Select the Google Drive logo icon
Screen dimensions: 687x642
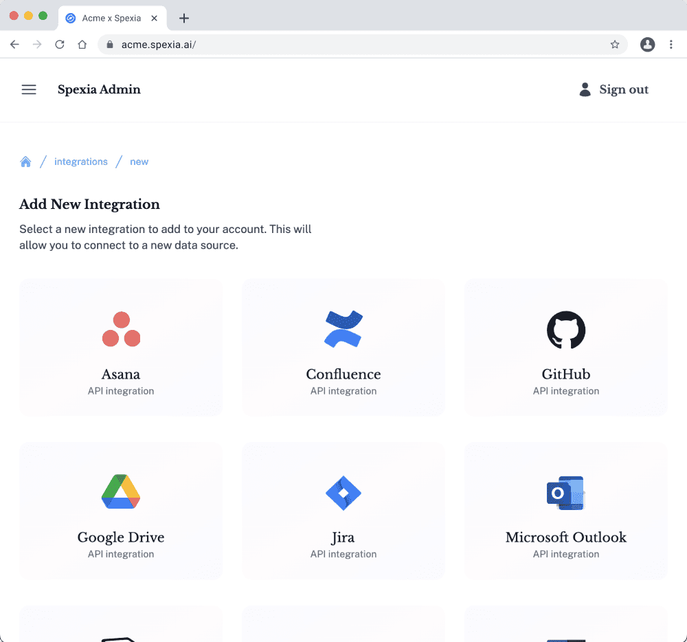121,491
